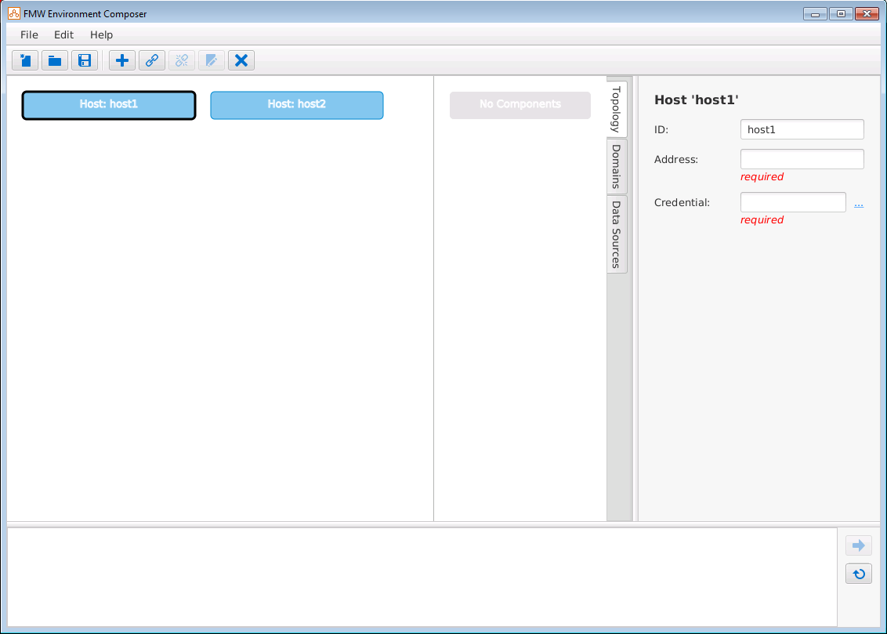The image size is (887, 634).
Task: Save using the floppy disk icon
Action: [x=85, y=60]
